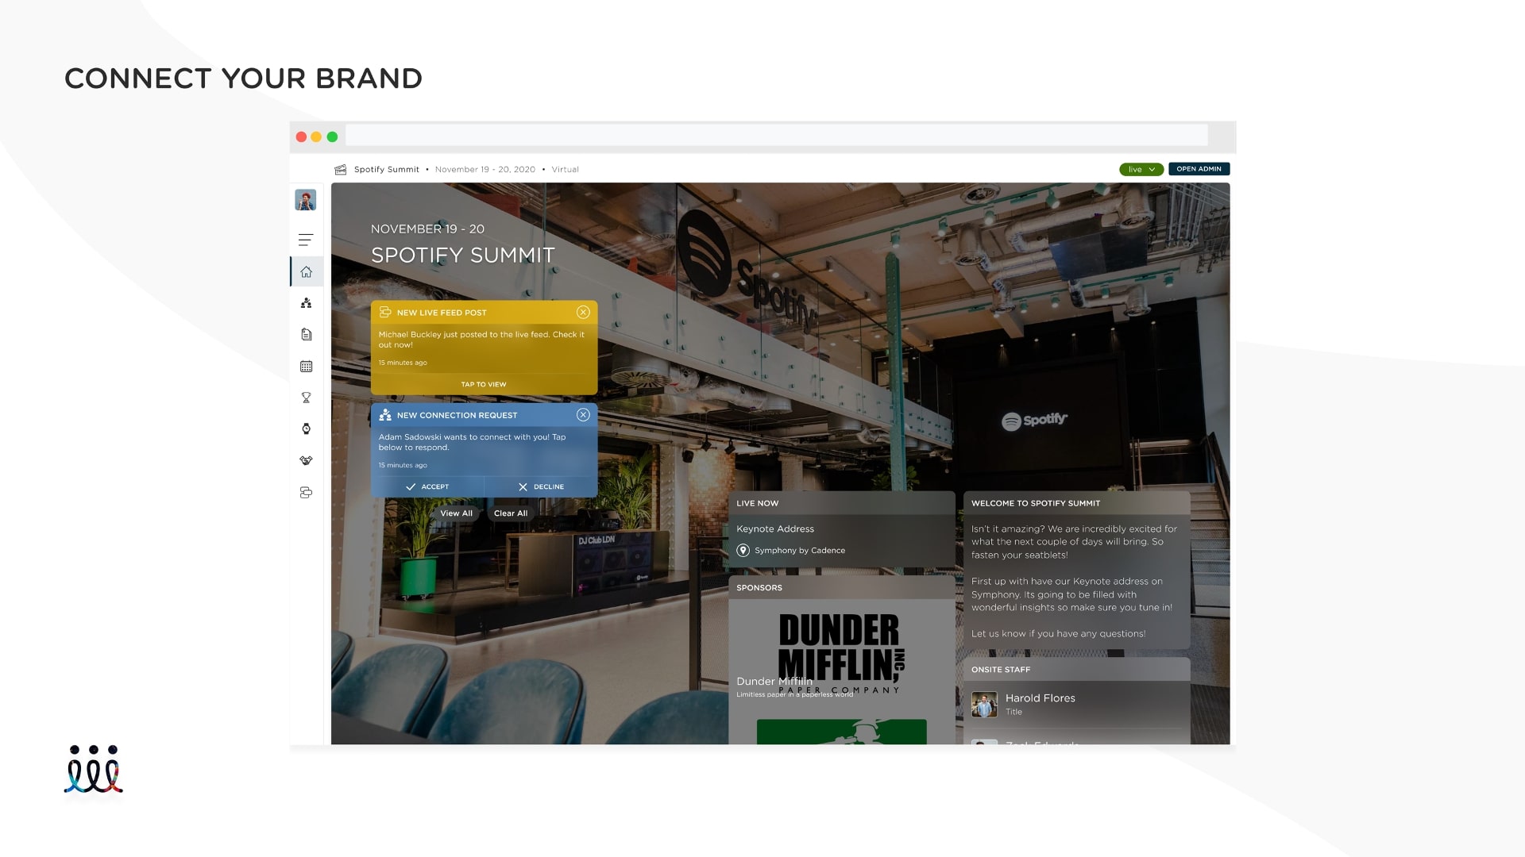Click the Welcome to Spotify Summit header
The width and height of the screenshot is (1525, 857).
[x=1076, y=503]
